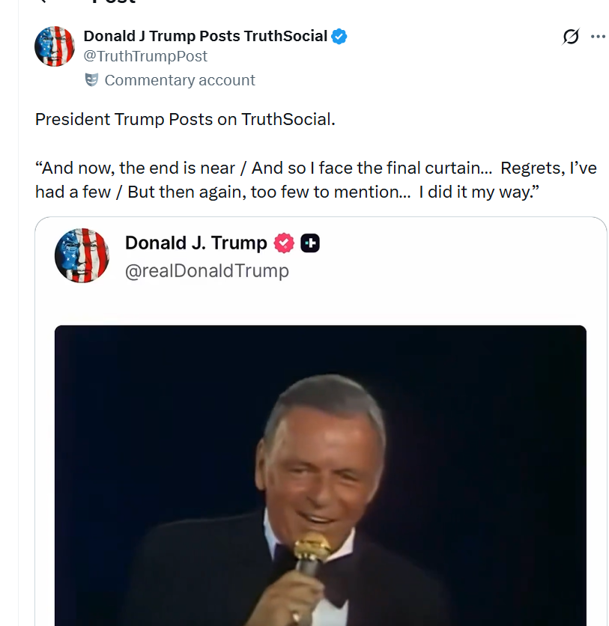Click the Commentary account label
The image size is (609, 626).
(x=180, y=80)
